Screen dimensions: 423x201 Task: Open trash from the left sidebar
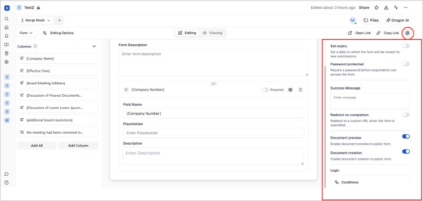7,53
